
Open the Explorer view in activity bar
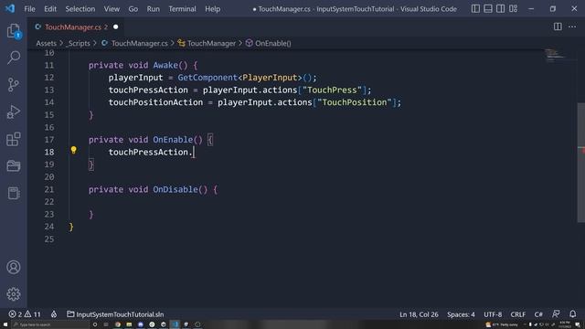pyautogui.click(x=14, y=31)
